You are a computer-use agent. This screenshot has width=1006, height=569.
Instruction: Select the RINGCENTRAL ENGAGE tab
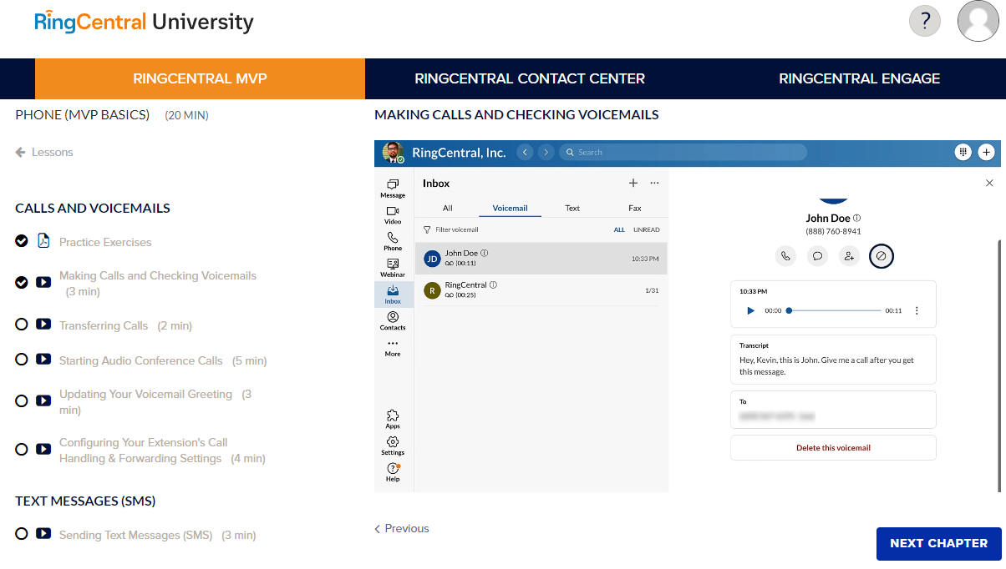coord(859,78)
